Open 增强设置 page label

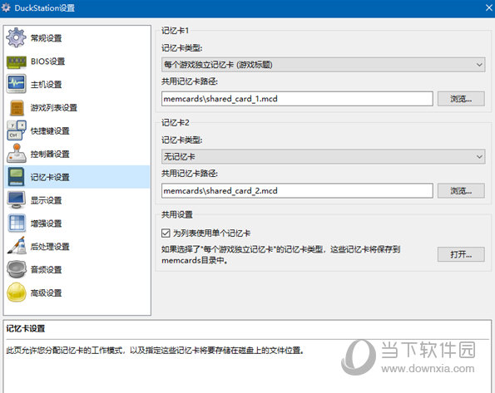click(x=46, y=224)
